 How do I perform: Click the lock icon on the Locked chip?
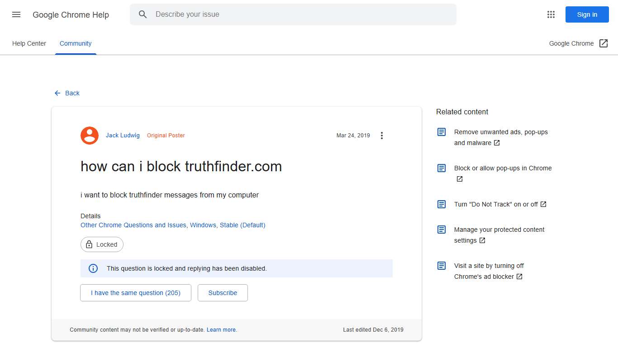tap(89, 244)
